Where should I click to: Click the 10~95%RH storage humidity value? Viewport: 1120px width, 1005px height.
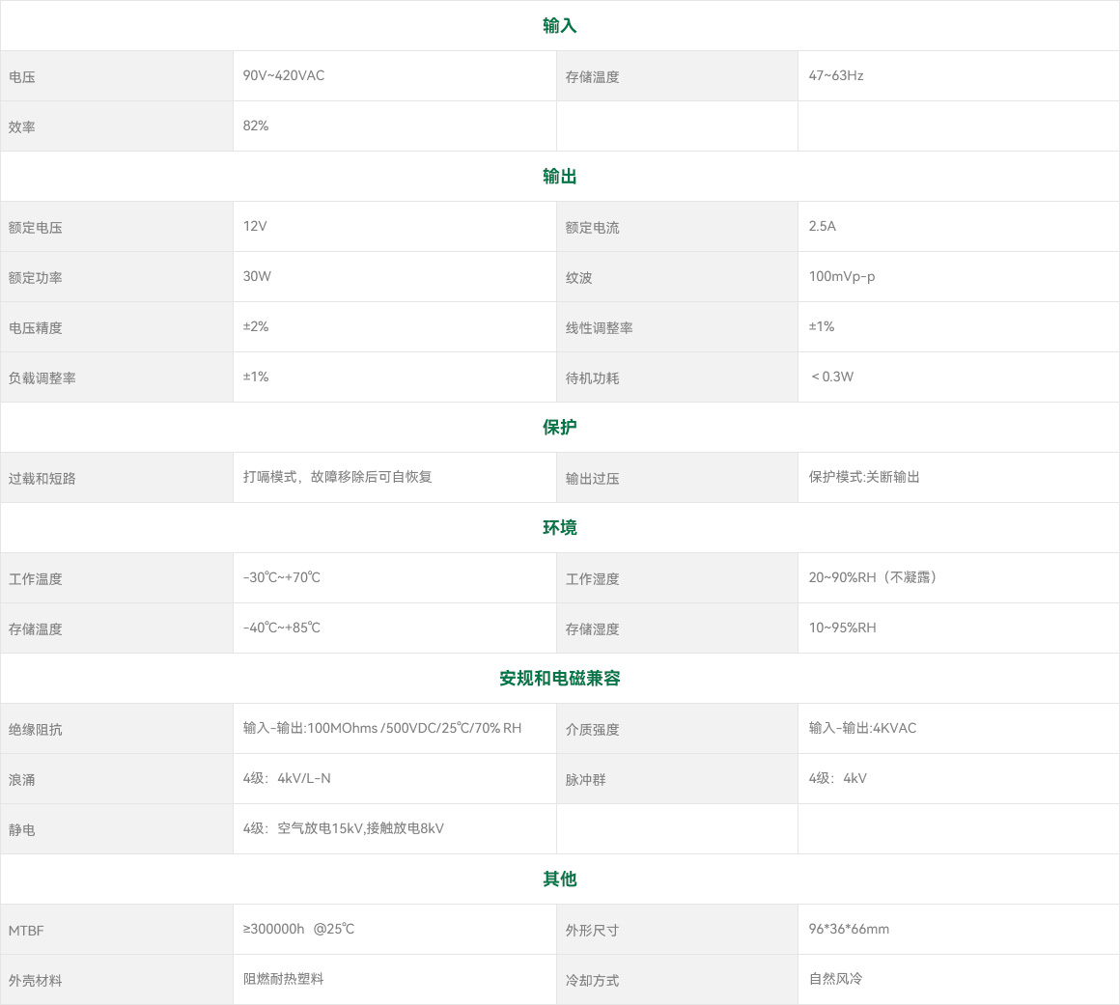843,628
